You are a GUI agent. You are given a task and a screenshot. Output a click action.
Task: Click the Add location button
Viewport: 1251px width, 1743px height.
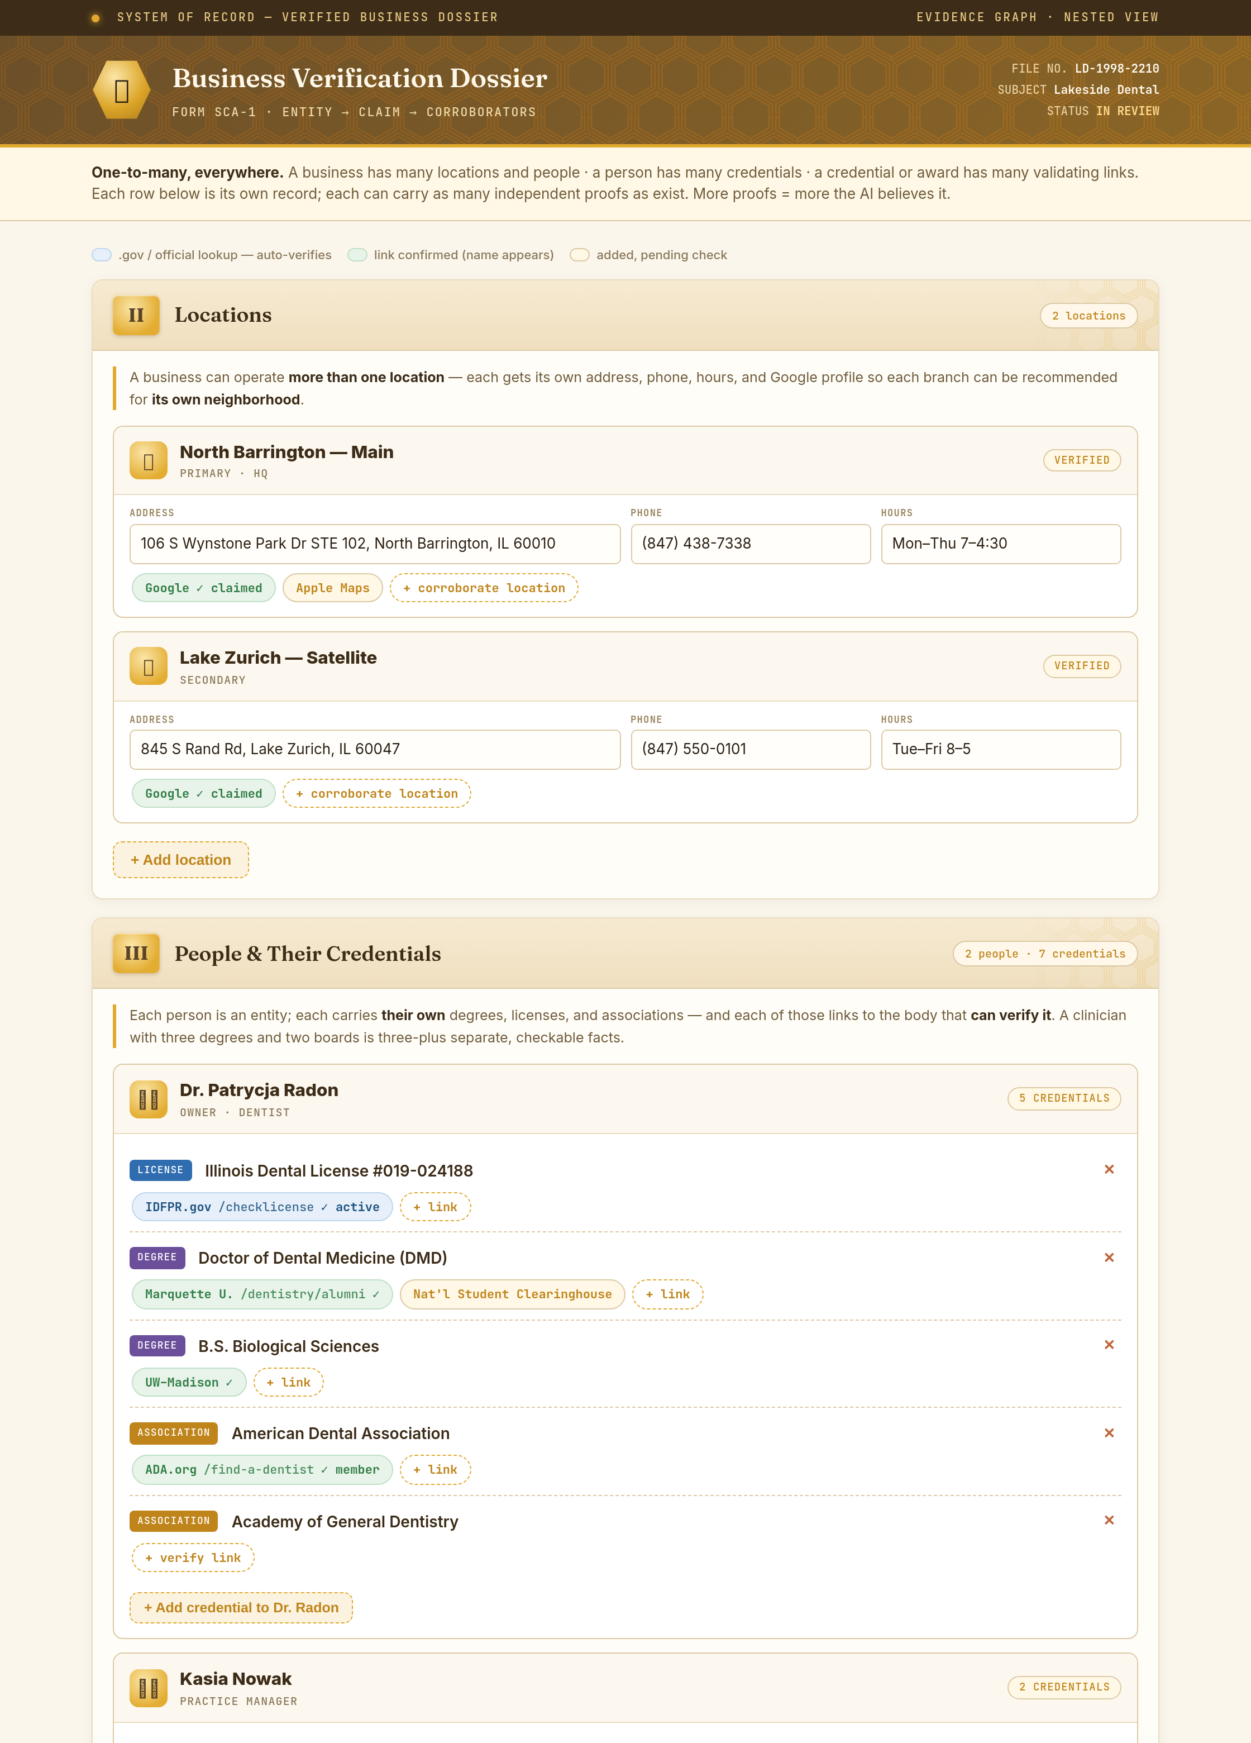click(180, 859)
